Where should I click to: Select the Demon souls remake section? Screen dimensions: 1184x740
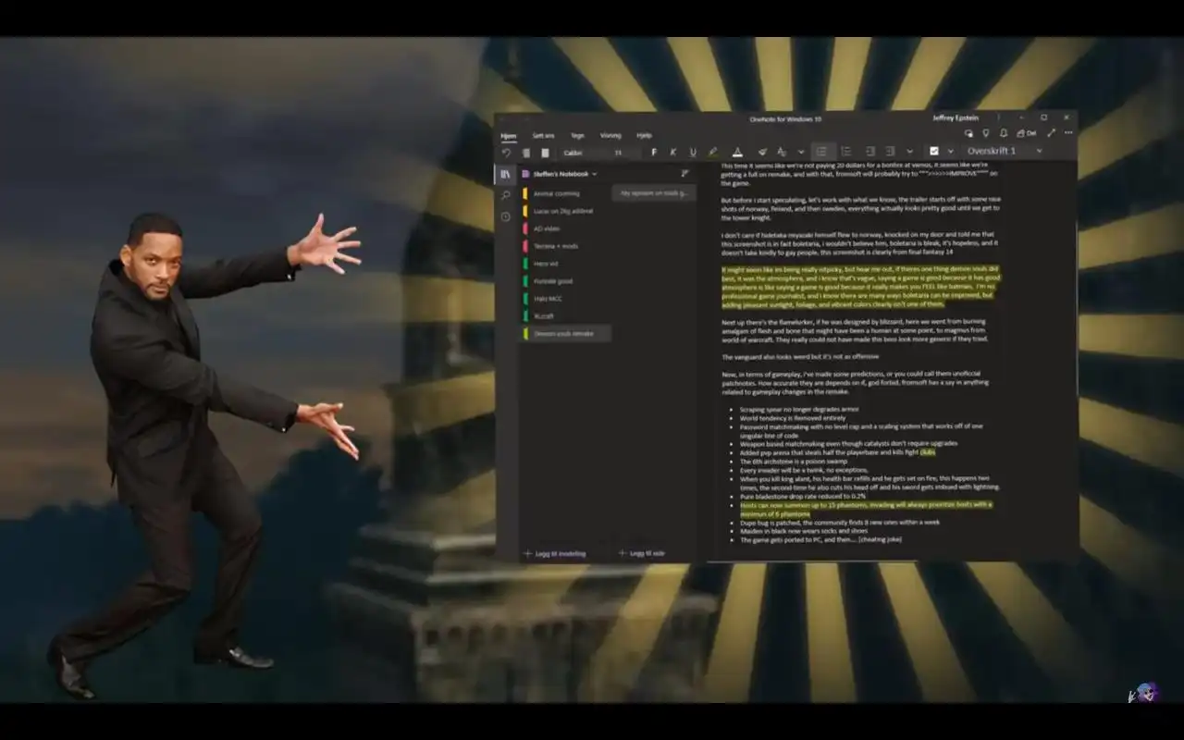click(x=564, y=333)
